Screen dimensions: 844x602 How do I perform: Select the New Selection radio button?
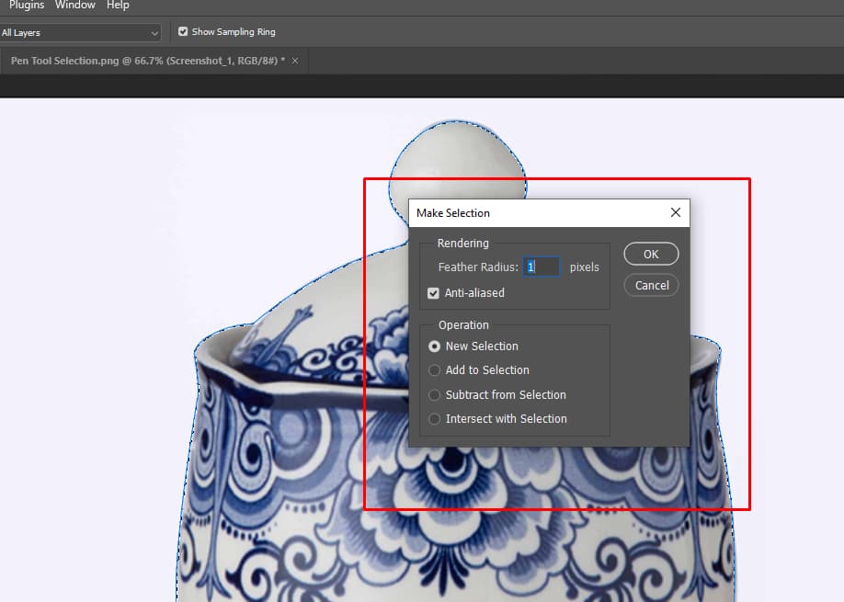coord(434,346)
